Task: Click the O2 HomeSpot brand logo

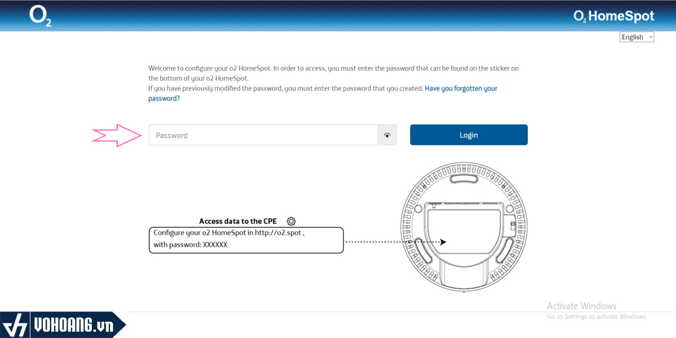Action: [x=613, y=16]
